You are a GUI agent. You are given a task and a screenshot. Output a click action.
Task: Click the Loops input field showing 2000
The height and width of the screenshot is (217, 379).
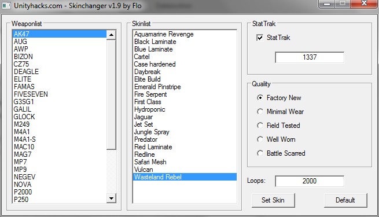310,181
